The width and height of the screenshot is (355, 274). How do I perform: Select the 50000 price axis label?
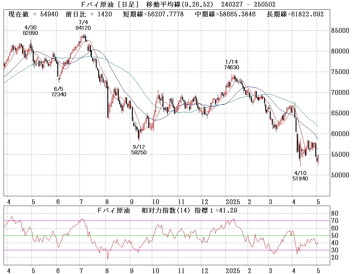tap(341, 175)
